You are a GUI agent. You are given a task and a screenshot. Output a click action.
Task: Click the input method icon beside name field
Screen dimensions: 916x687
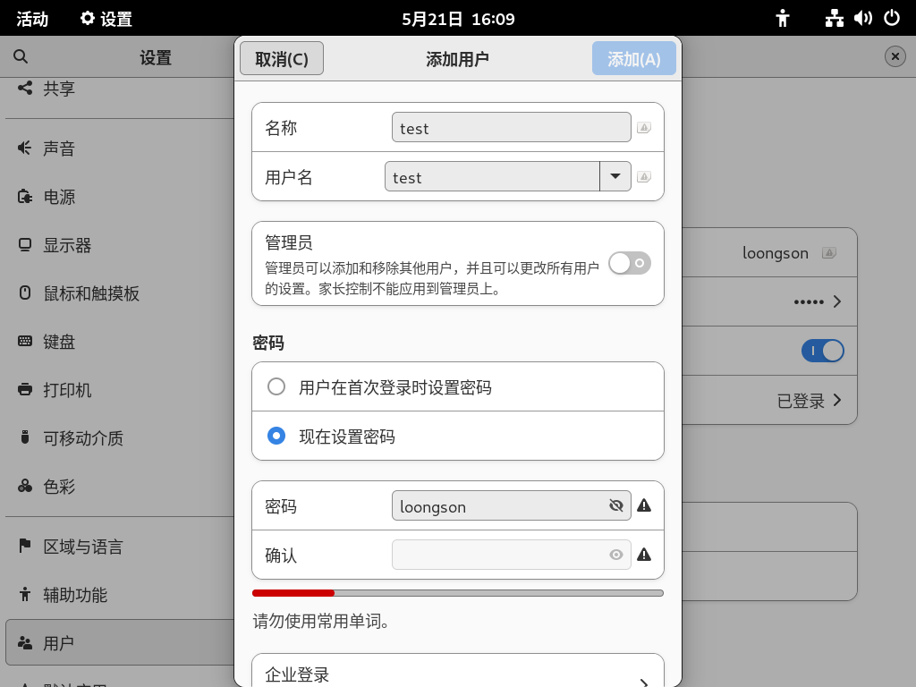(644, 128)
